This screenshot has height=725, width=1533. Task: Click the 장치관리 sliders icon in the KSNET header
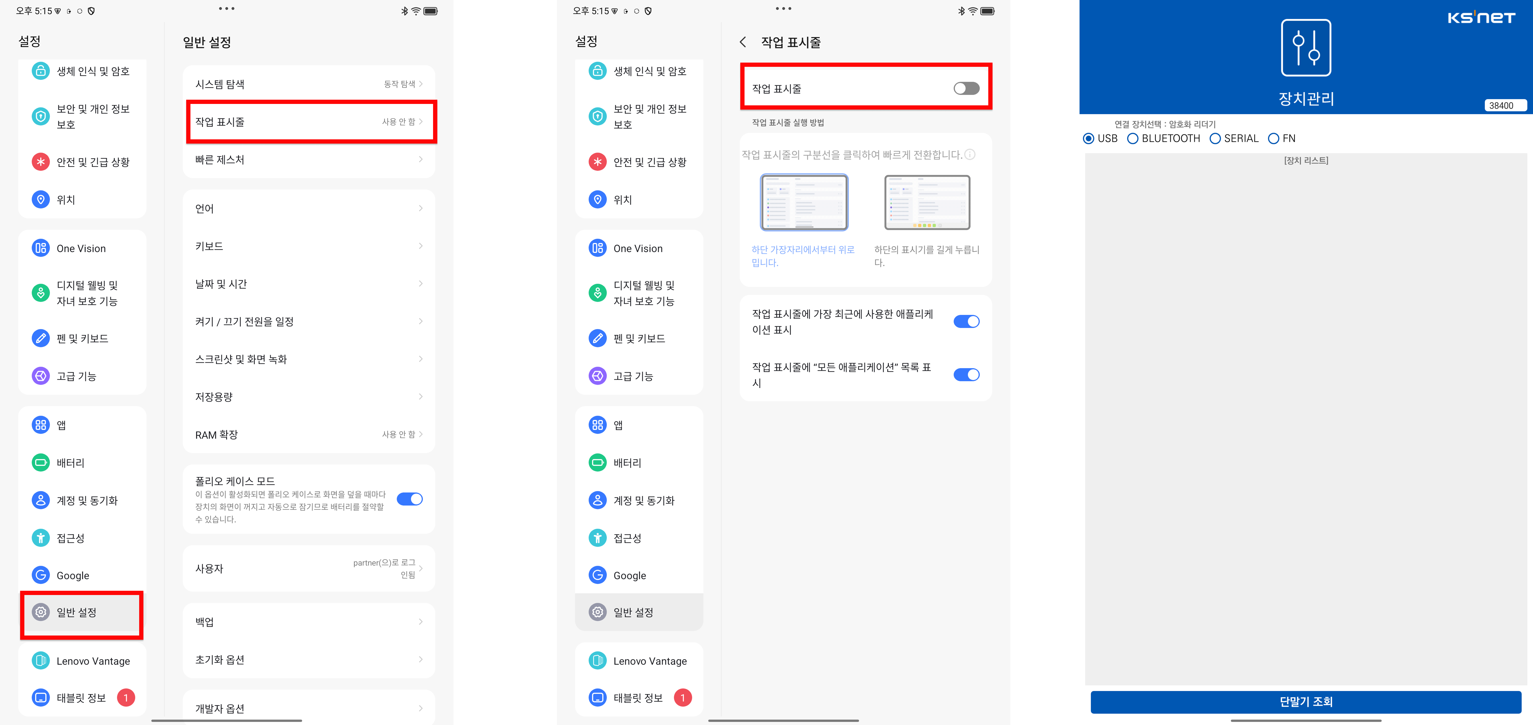(x=1306, y=48)
